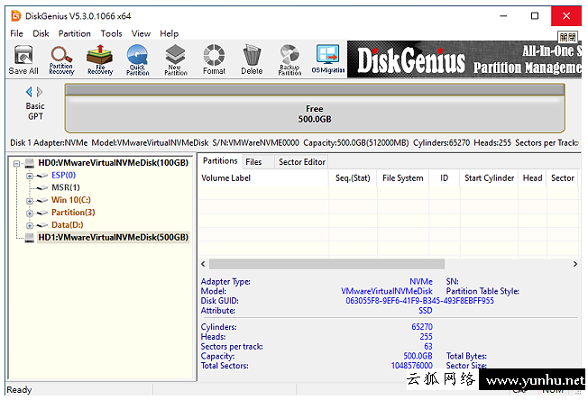Create a New Partition via toolbar

point(176,60)
